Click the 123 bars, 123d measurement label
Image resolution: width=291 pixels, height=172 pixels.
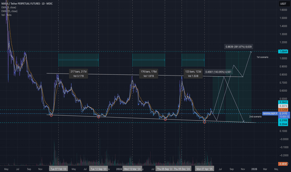click(193, 73)
